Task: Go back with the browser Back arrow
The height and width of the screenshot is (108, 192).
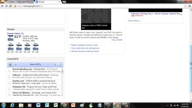Action: tap(2, 6)
